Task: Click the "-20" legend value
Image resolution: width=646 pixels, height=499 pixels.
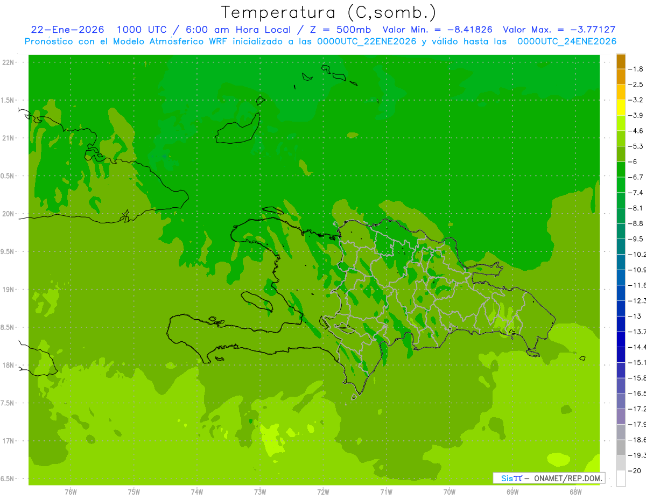Action: click(634, 471)
